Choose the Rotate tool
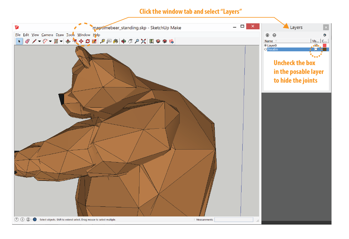Screen dimensions: 349x239 click(x=88, y=41)
